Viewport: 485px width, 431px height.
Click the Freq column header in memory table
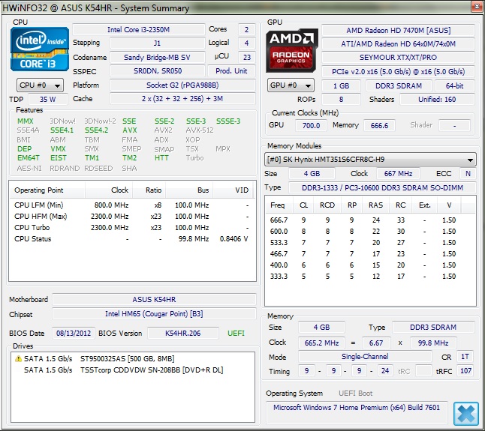click(x=279, y=205)
